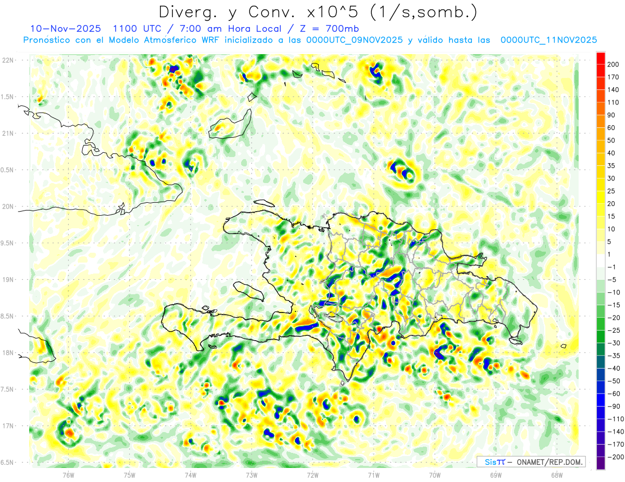Click latitude label '17N'

pos(8,426)
